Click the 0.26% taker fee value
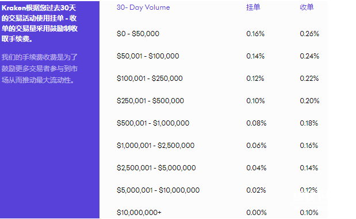Viewport: 356px width, 219px height. [x=309, y=34]
